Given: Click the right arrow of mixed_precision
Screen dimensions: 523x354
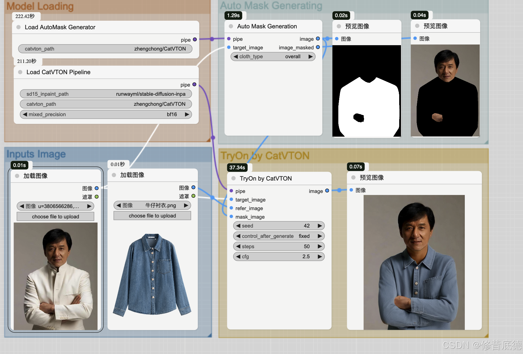Looking at the screenshot, I should coord(187,114).
